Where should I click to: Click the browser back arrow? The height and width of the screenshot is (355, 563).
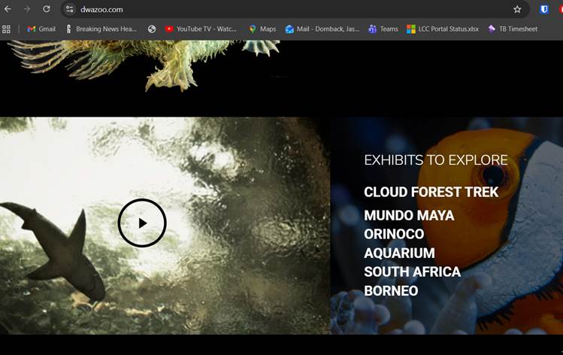8,9
